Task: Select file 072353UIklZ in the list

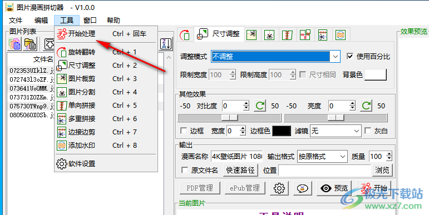Action: point(32,71)
